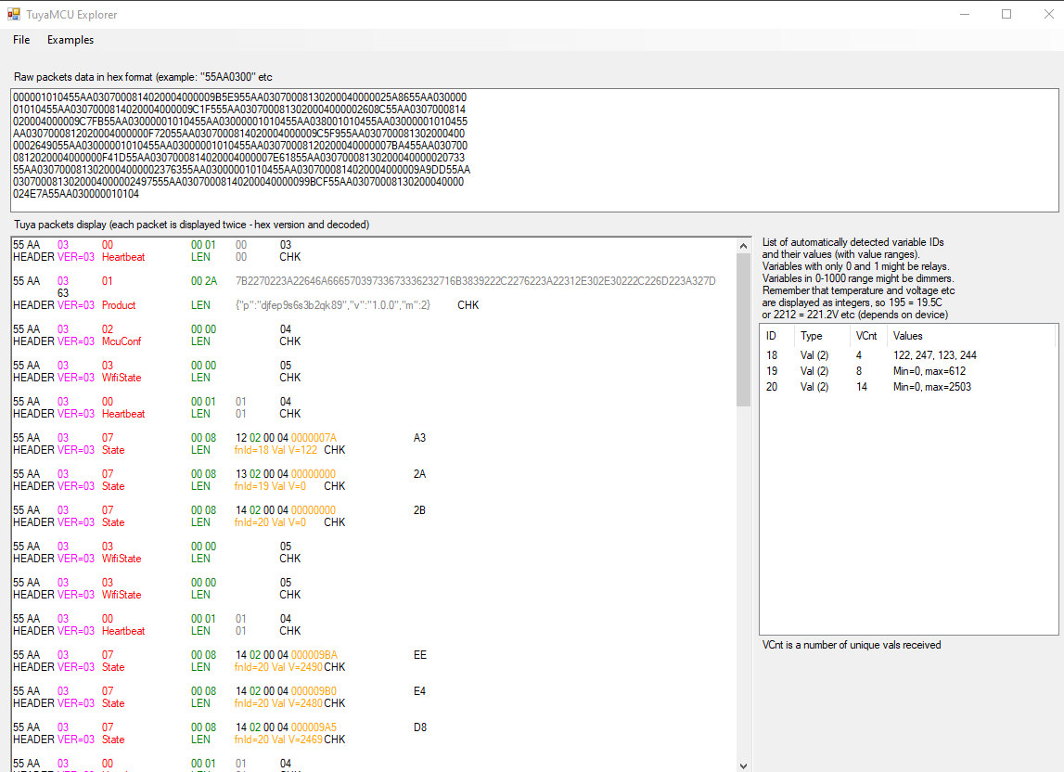The image size is (1064, 772).
Task: Click the 'Raw packets data in hex format' label
Action: (x=143, y=77)
